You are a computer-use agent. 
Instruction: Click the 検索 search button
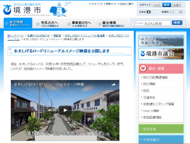click(x=177, y=23)
